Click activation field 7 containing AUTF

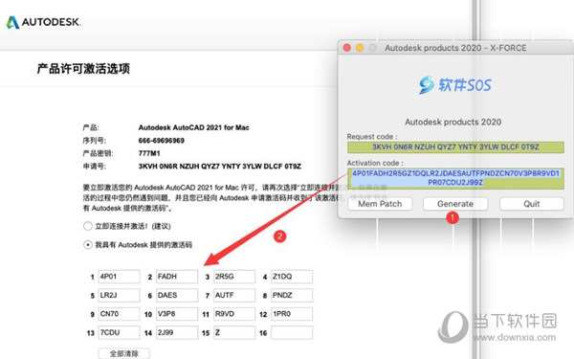click(x=234, y=295)
